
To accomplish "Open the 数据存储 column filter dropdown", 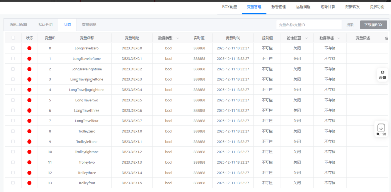I will (x=339, y=38).
